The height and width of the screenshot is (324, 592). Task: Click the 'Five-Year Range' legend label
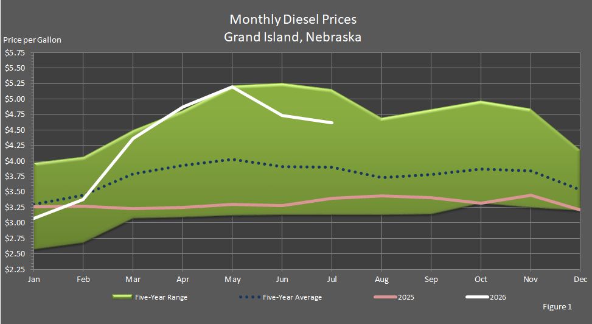click(161, 297)
